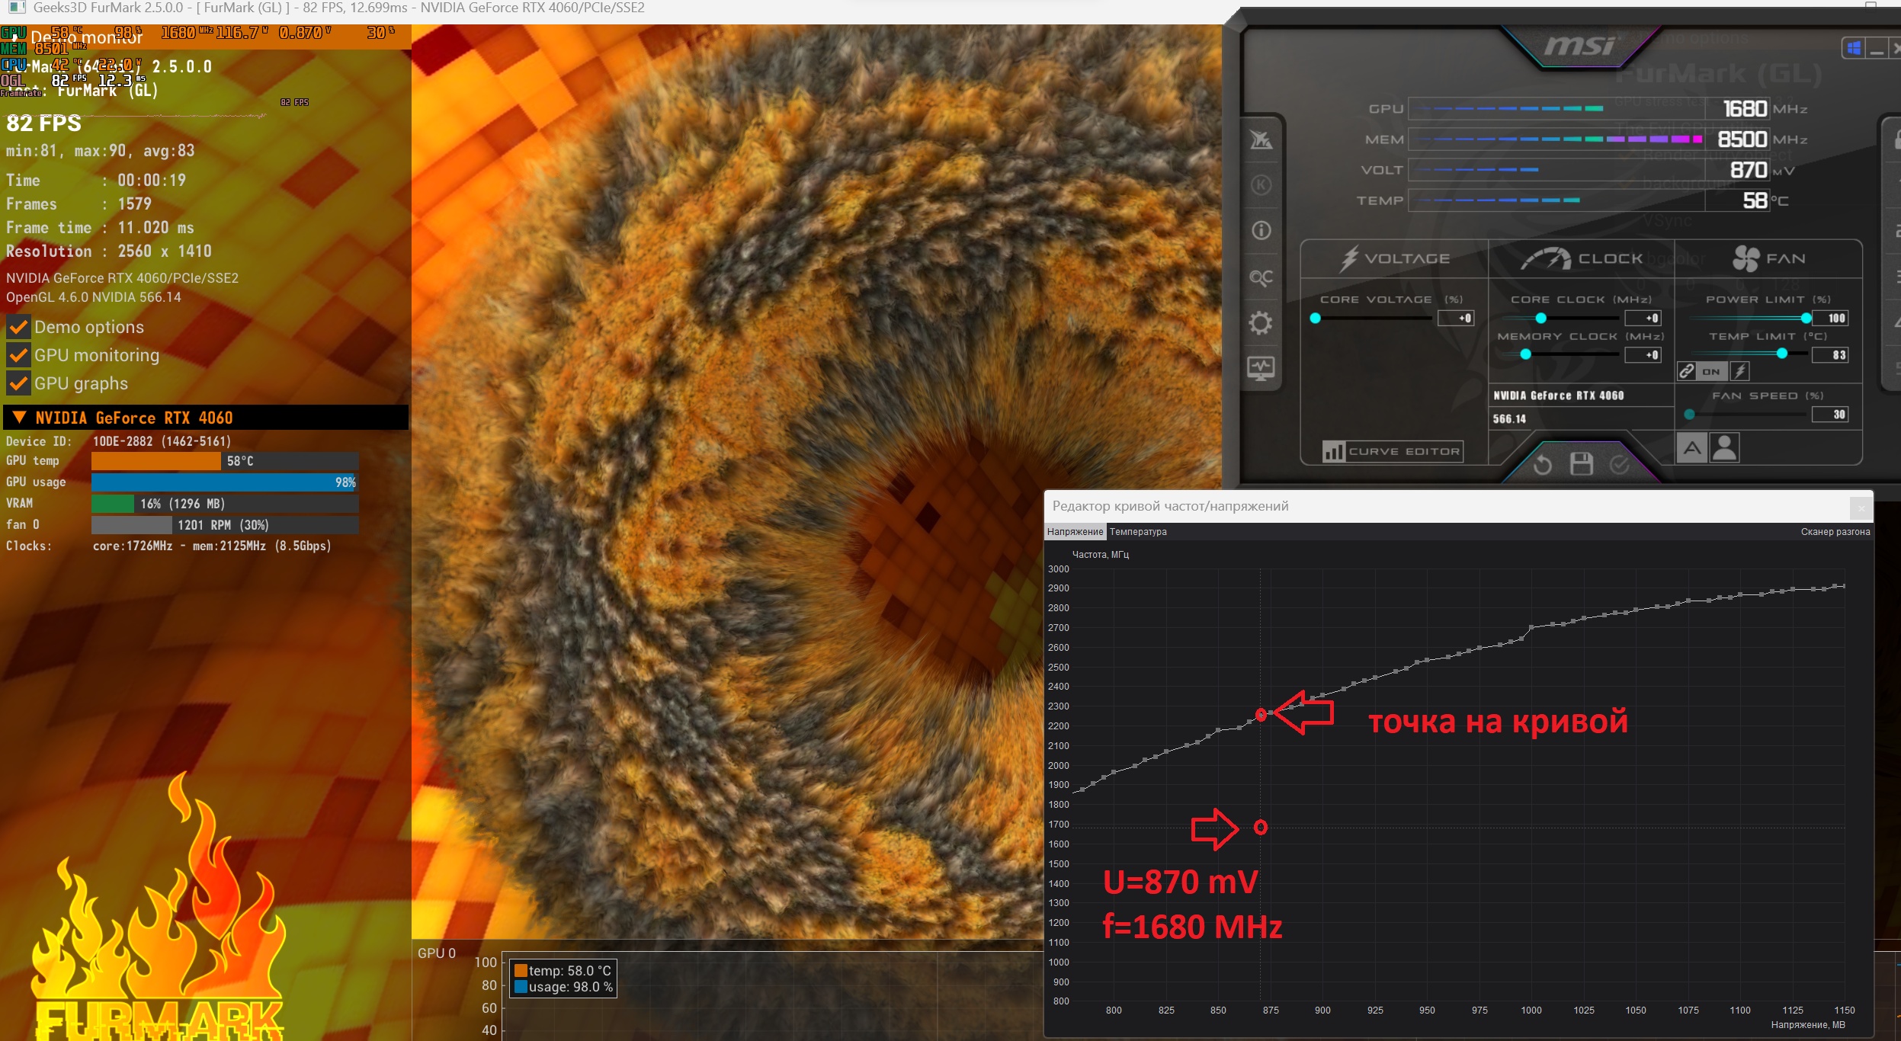Open the OC Scanner icon in Afterburner sidebar
1901x1041 pixels.
click(x=1261, y=277)
